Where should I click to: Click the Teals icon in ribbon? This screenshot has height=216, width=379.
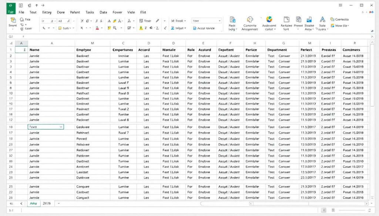[141, 21]
